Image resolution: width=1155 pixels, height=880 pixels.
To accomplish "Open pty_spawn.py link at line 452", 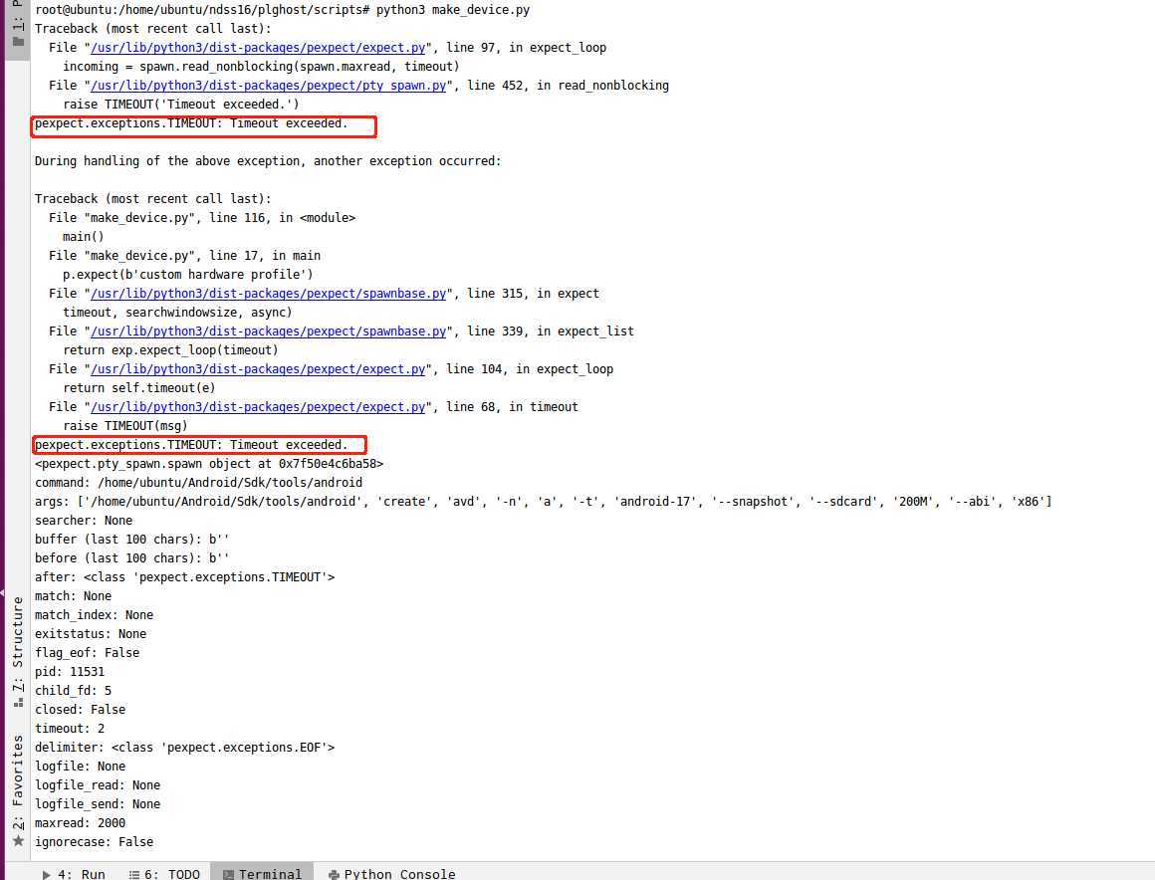I will click(x=268, y=86).
